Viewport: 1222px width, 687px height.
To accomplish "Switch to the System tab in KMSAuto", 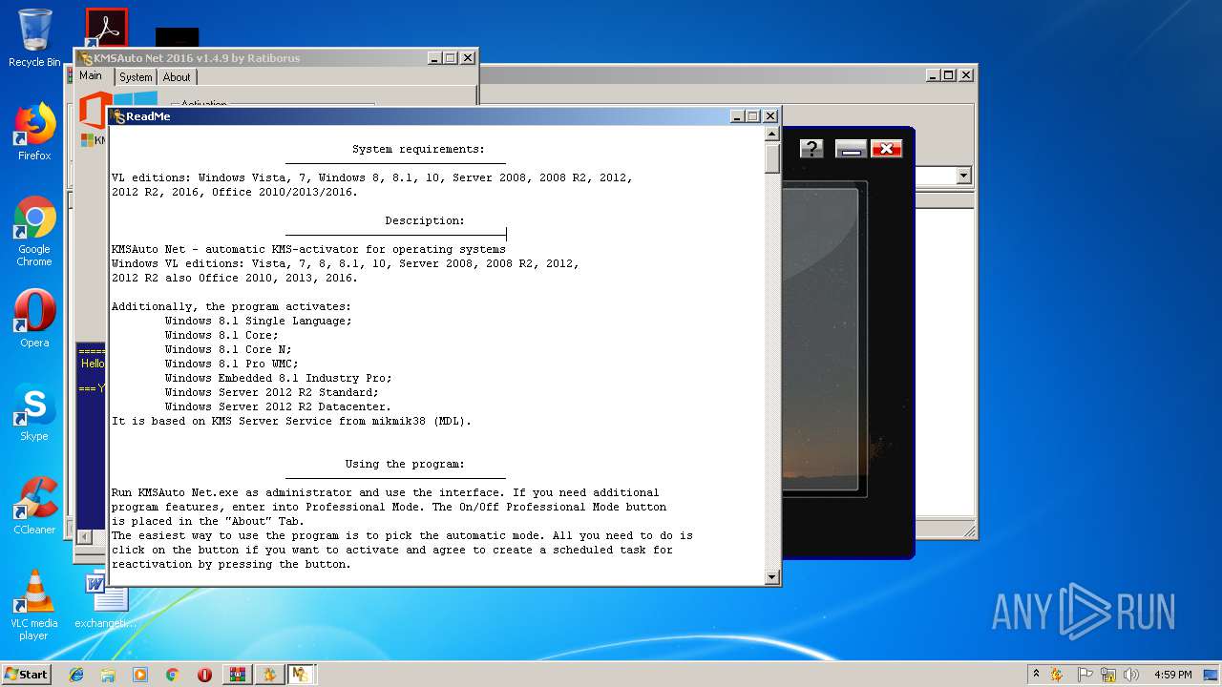I will coord(136,77).
